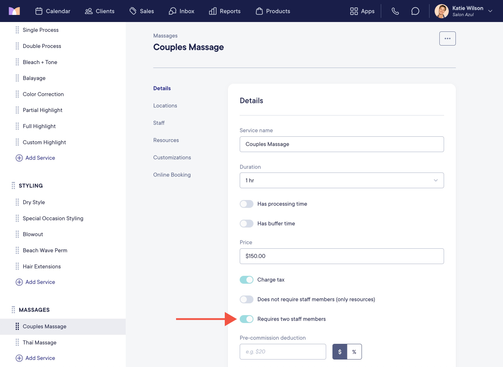Switch to the Locations section
The width and height of the screenshot is (503, 367).
(x=165, y=106)
